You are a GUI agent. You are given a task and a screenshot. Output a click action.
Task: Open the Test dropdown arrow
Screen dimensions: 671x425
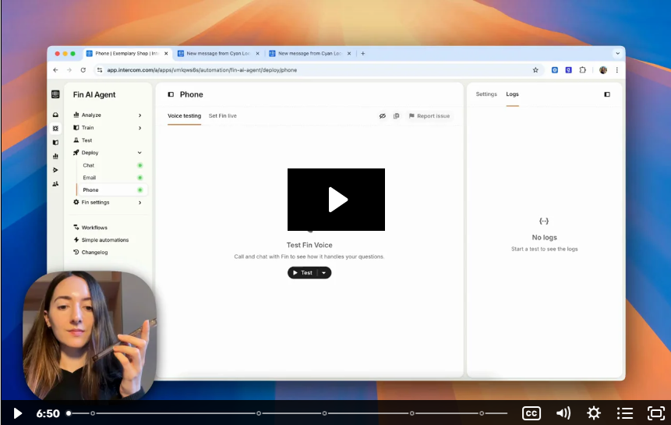click(x=324, y=273)
